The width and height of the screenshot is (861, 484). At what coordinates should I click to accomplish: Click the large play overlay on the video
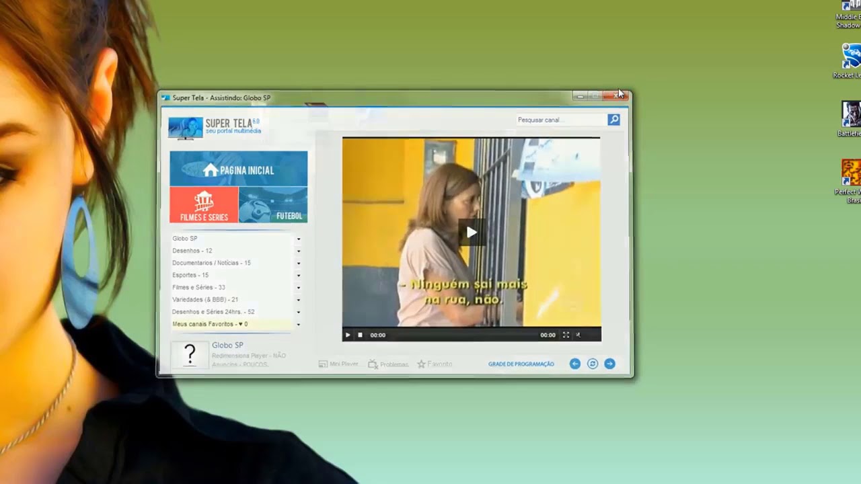tap(472, 233)
